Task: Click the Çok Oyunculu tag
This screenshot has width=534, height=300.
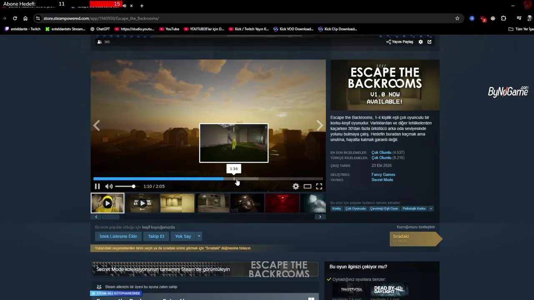Action: [355, 208]
